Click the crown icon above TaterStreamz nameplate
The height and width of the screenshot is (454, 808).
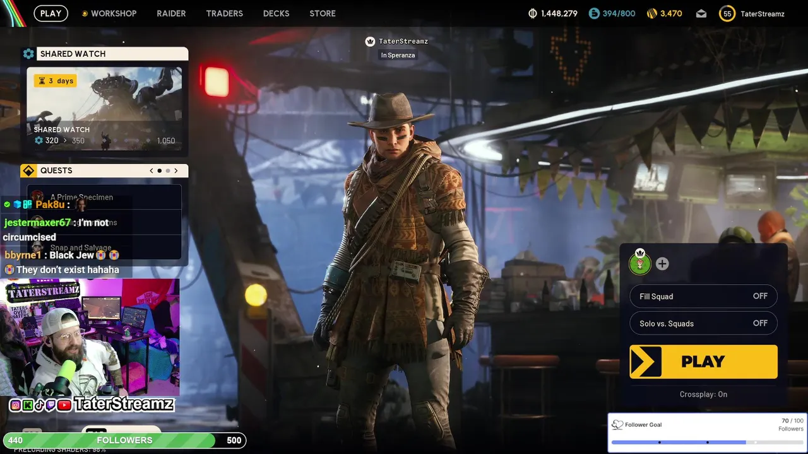371,41
